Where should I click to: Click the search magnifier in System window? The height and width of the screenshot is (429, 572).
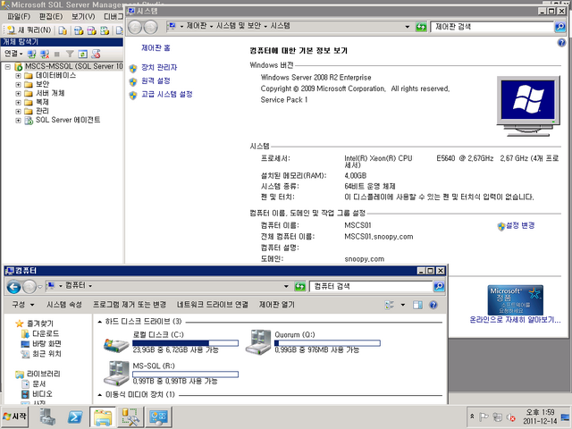click(x=559, y=27)
